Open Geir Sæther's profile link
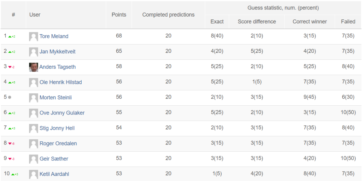Viewport: 362px width, 181px height. pyautogui.click(x=54, y=159)
